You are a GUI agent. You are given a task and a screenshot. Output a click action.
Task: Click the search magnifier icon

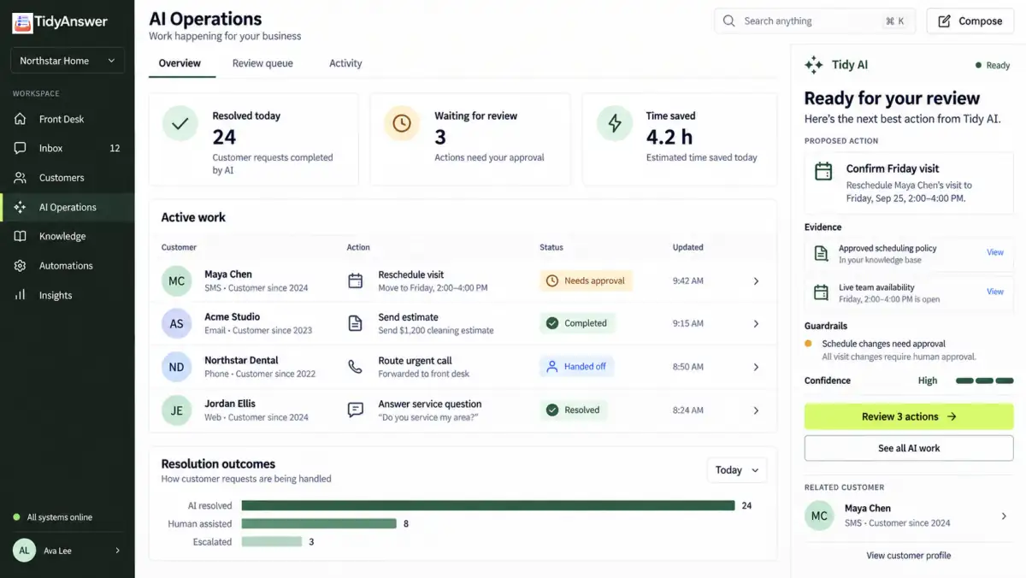coord(729,21)
